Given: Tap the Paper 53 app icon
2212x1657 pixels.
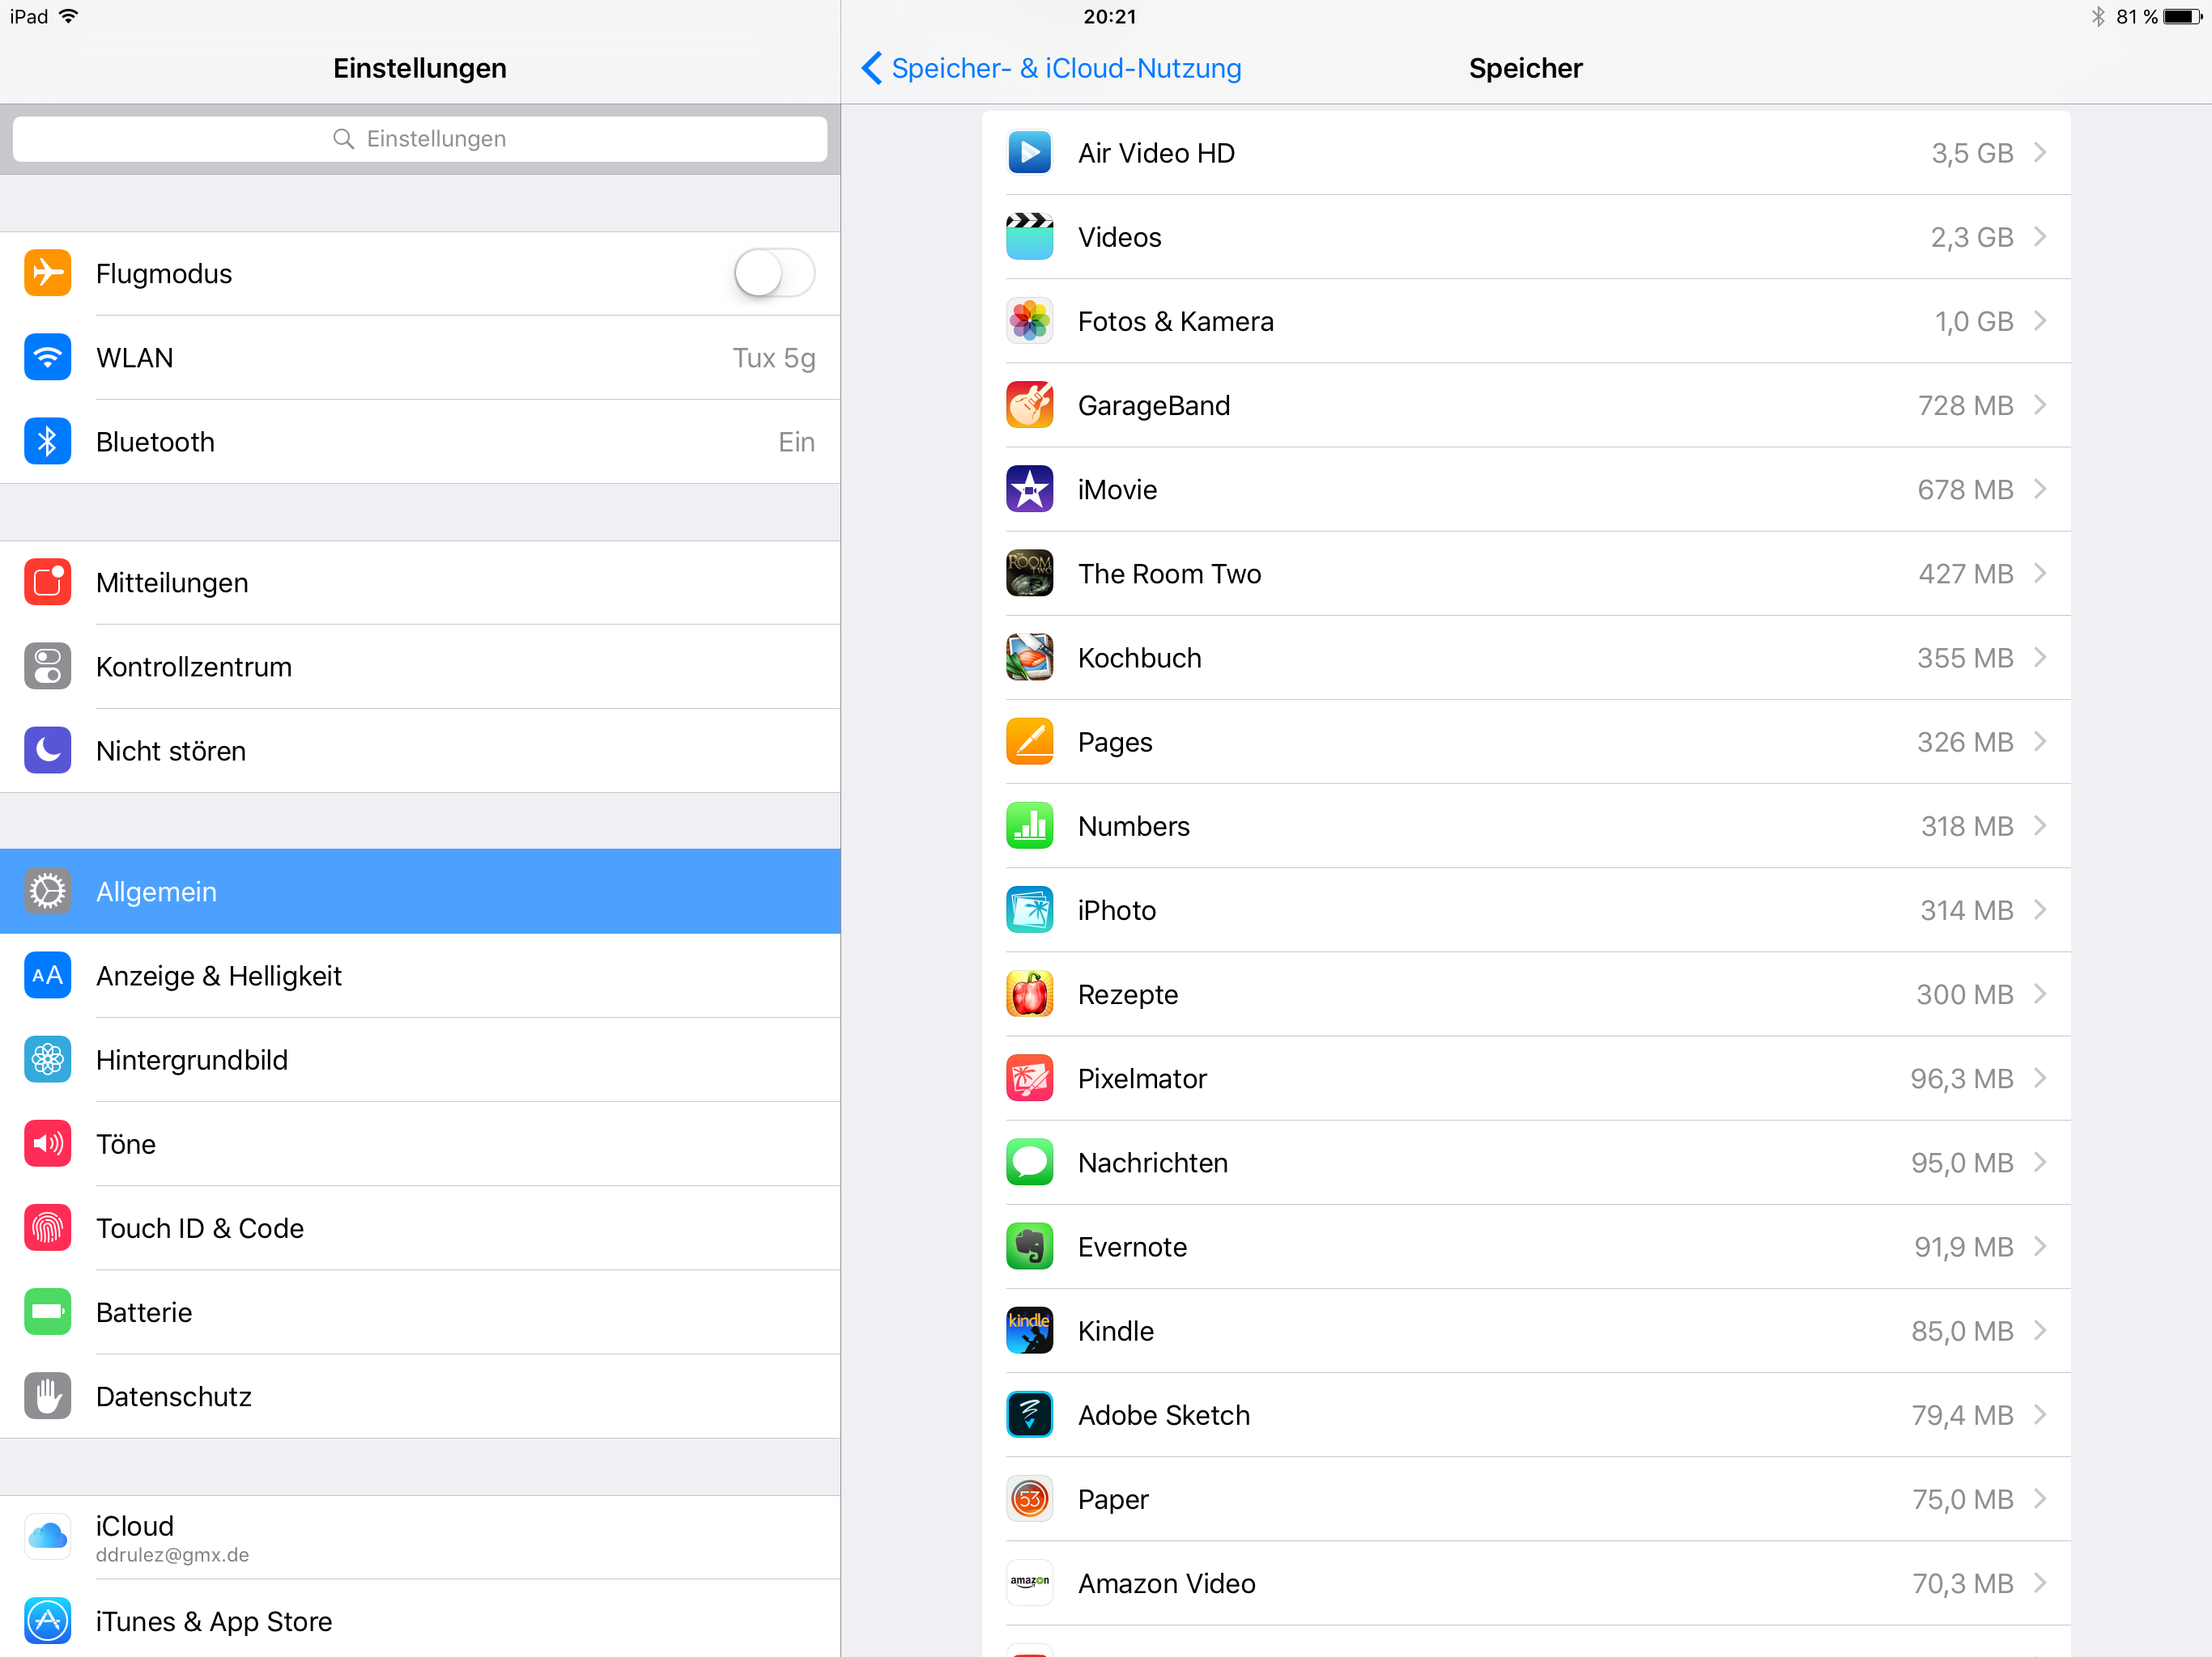Looking at the screenshot, I should 1029,1499.
